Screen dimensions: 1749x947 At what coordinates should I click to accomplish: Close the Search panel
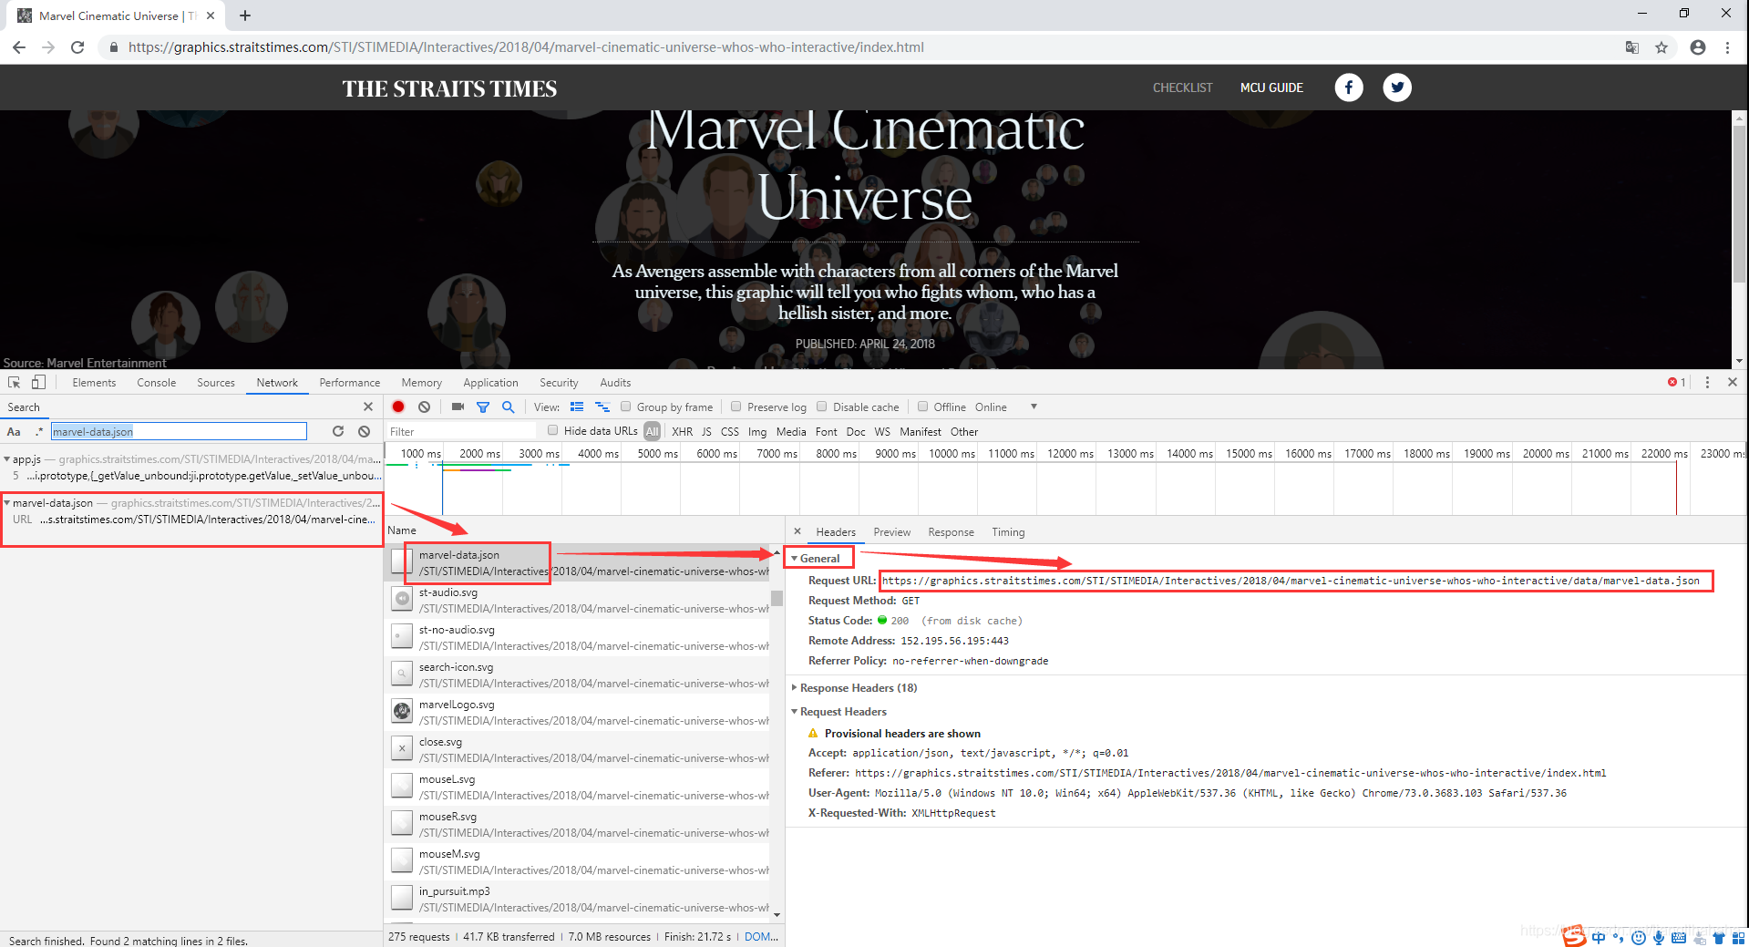[368, 407]
